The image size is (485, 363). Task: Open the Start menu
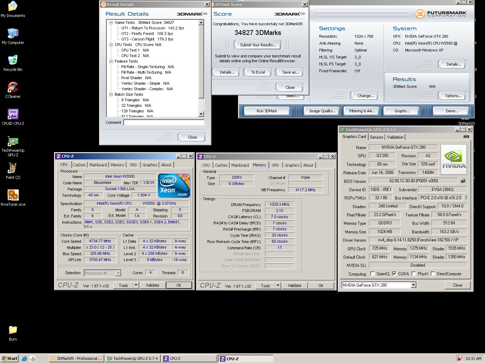9,359
